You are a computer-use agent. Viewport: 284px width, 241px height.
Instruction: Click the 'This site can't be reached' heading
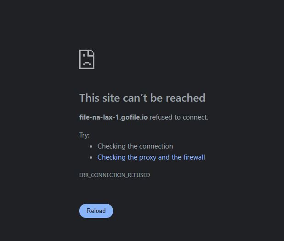point(142,98)
